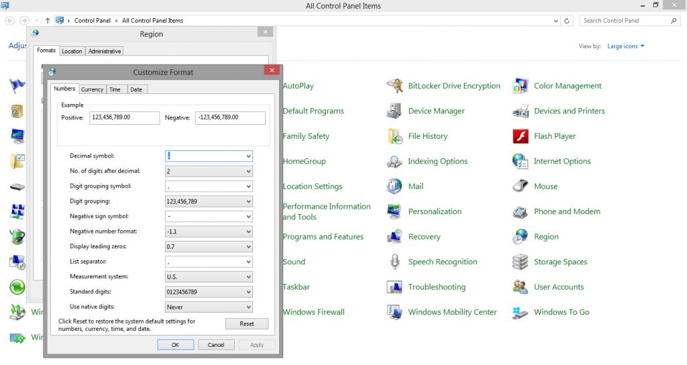Switch to the Currency tab
The width and height of the screenshot is (687, 365).
[92, 89]
